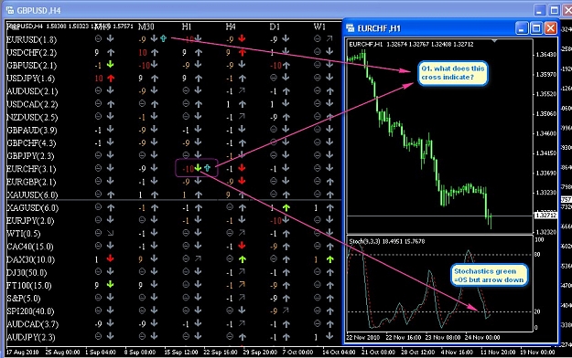Click the green up arrow in XAGUSD D1 column
Image resolution: width=572 pixels, height=358 pixels.
[286, 207]
